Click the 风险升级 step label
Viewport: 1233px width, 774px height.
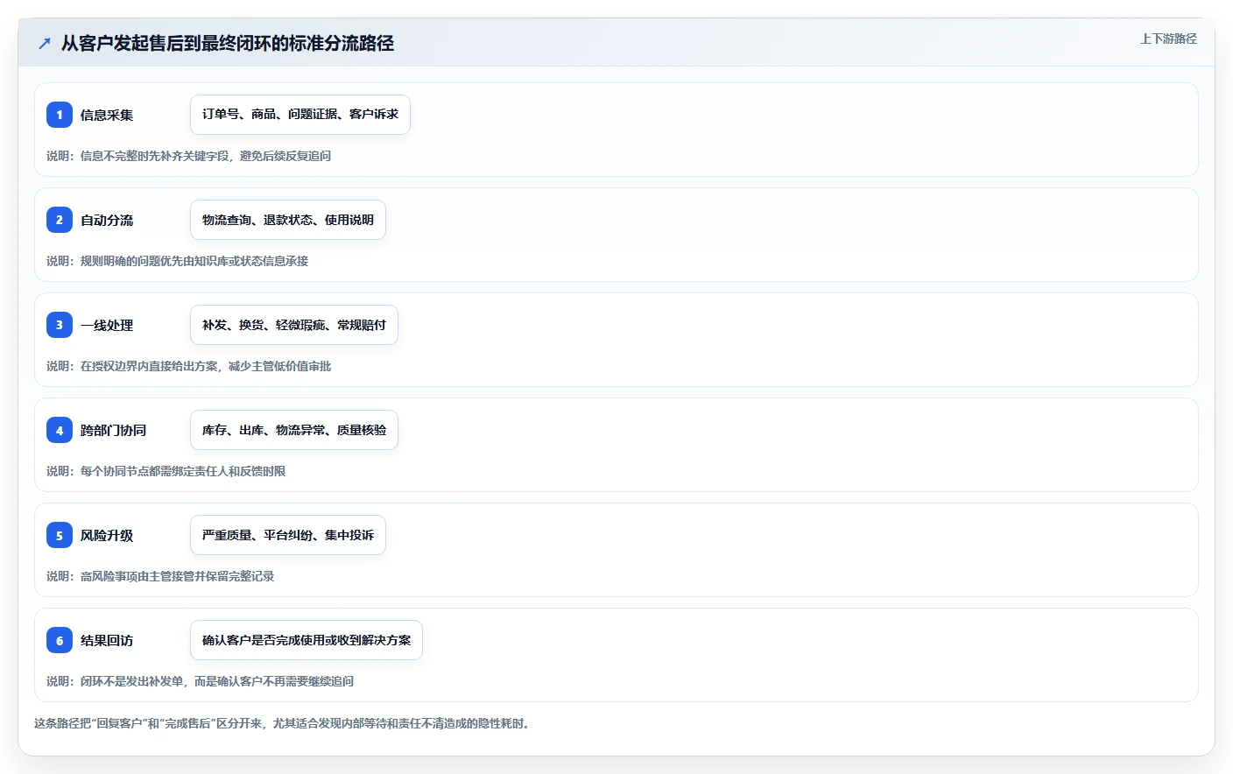tap(107, 535)
